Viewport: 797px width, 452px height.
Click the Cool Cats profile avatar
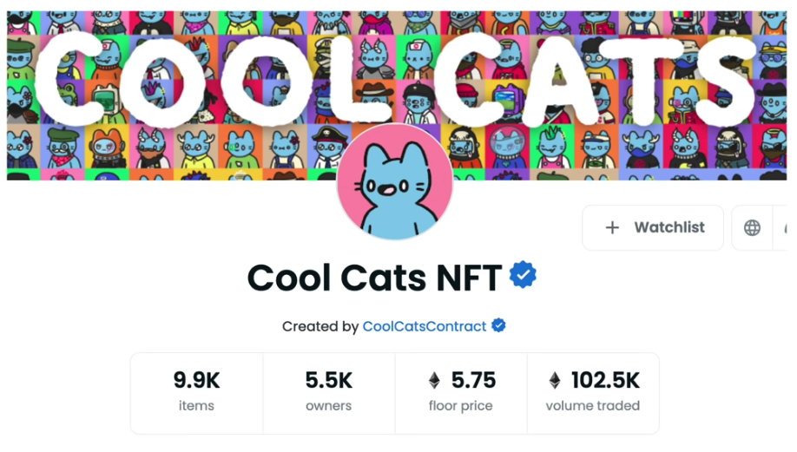pos(395,182)
